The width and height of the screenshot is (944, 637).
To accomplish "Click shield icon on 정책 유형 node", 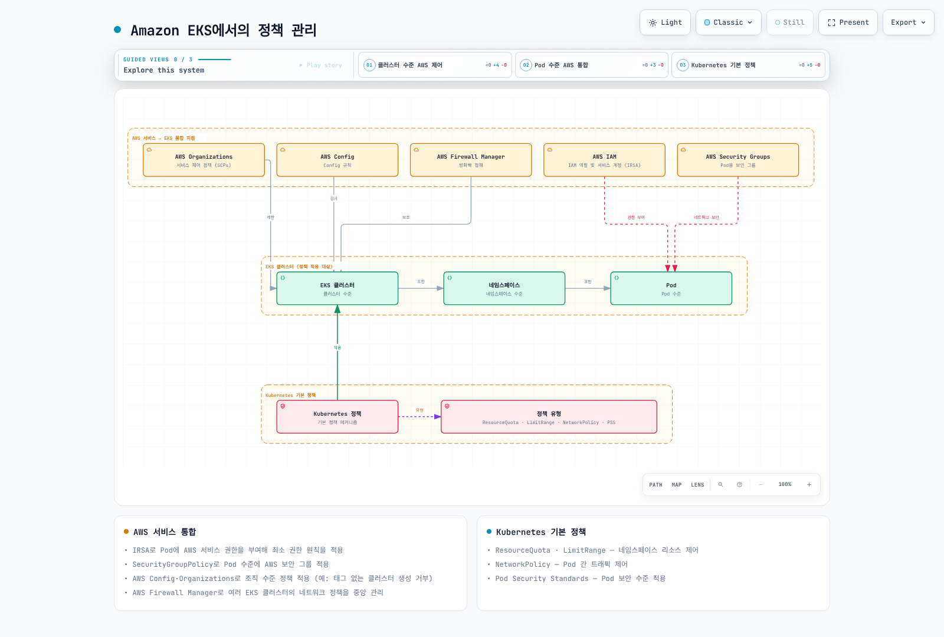I will pyautogui.click(x=447, y=406).
